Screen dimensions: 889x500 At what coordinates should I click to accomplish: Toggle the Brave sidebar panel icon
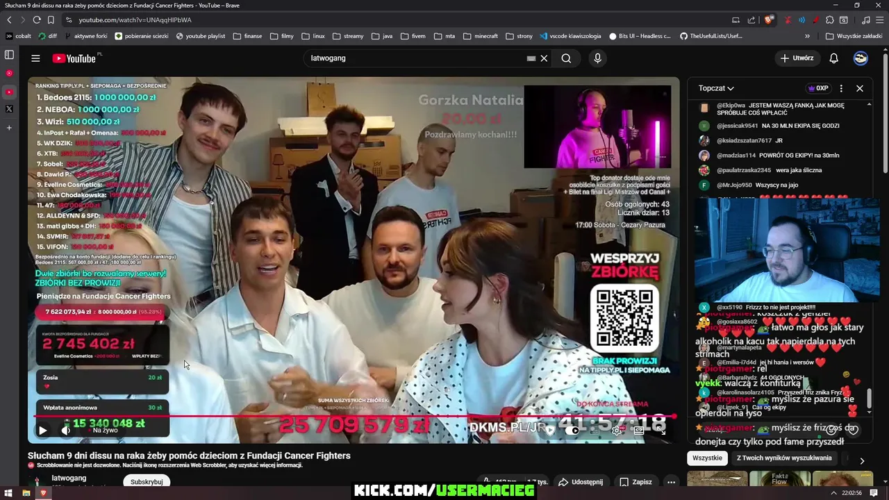(x=9, y=54)
